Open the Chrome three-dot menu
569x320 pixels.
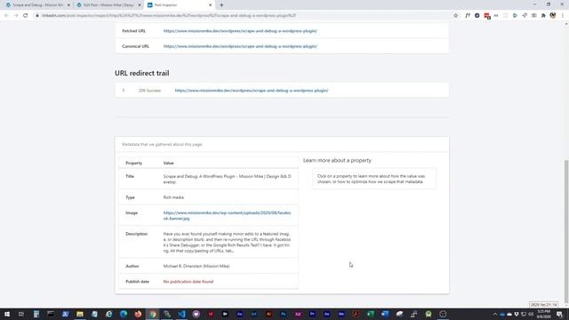pyautogui.click(x=563, y=16)
